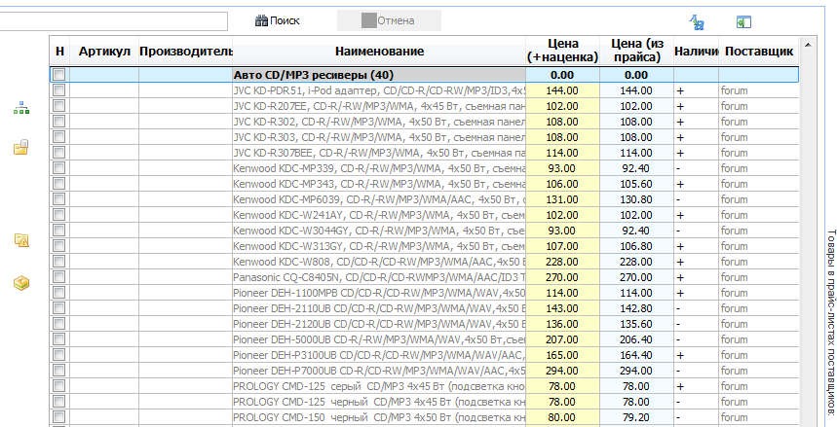
Task: Select the Pioneer DEH-2110UB item name
Action: pyautogui.click(x=379, y=308)
